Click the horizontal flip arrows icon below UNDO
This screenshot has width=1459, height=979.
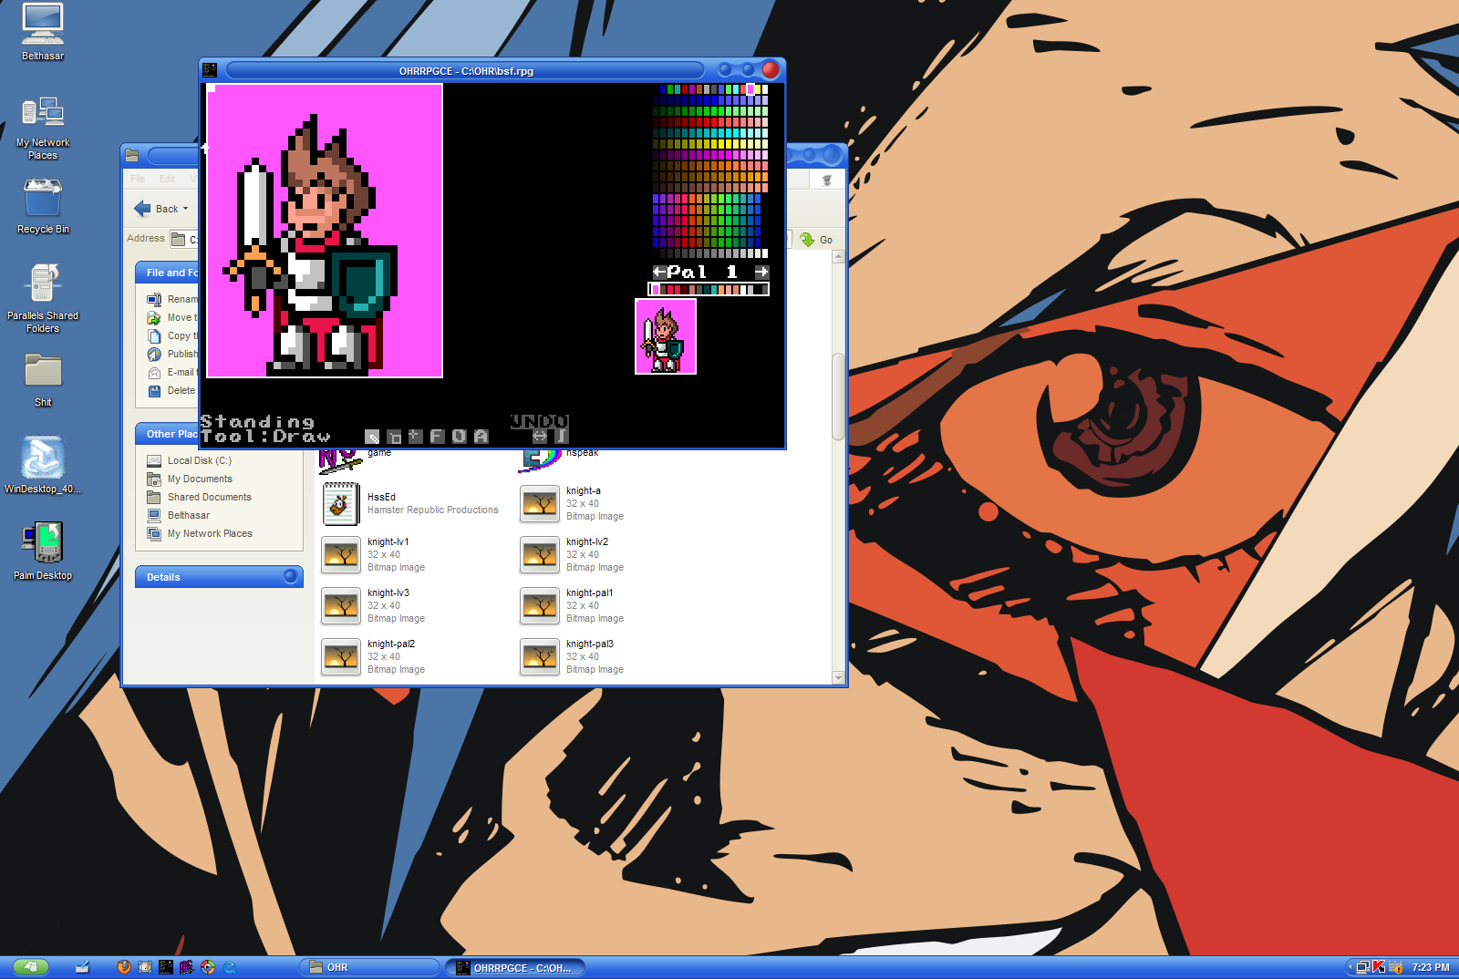pos(540,437)
